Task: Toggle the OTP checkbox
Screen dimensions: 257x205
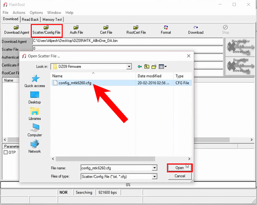Action: coord(5,152)
